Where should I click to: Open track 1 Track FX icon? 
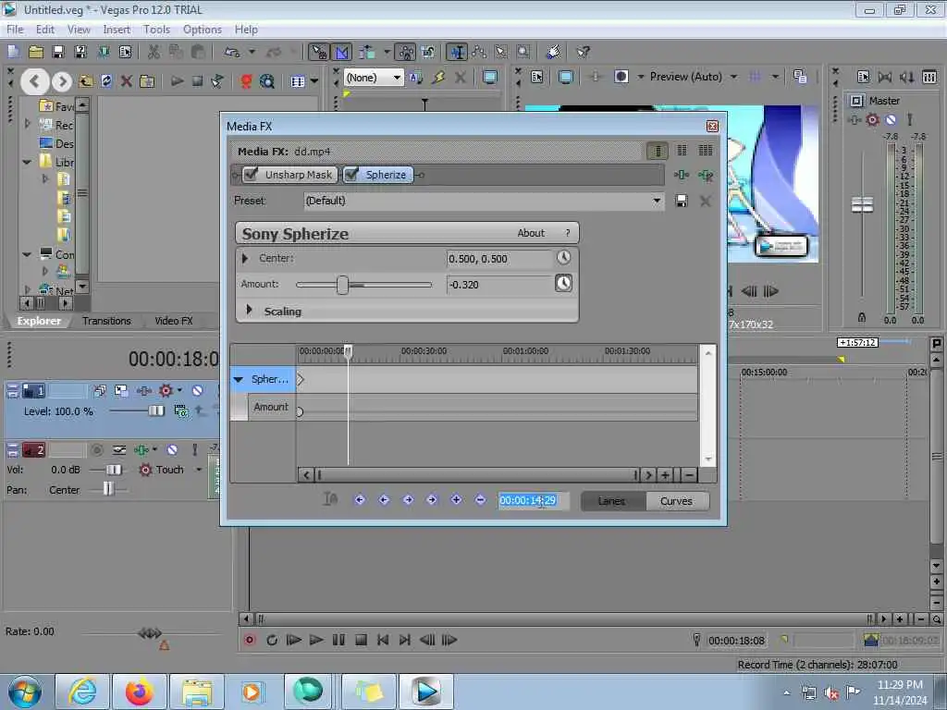click(x=143, y=391)
